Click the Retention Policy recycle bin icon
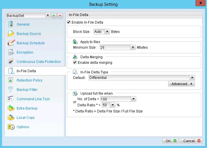This screenshot has height=148, width=207. coord(11,80)
